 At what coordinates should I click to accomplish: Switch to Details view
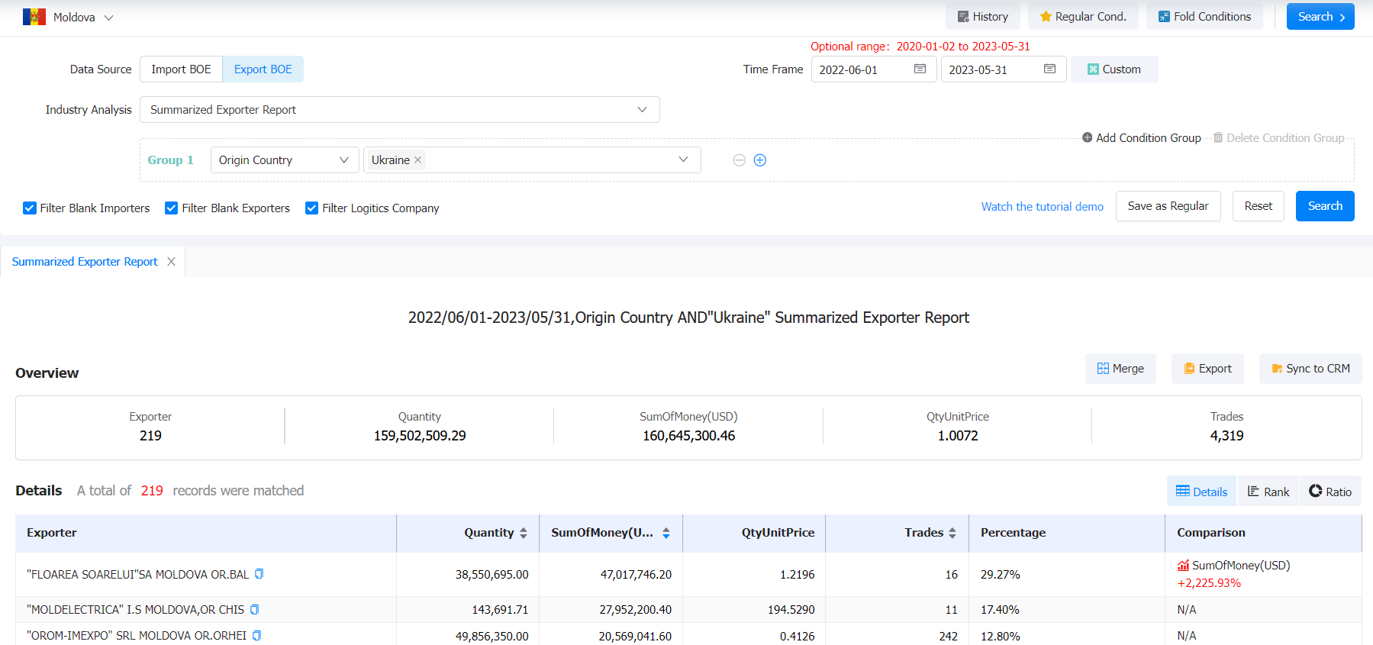pyautogui.click(x=1202, y=492)
